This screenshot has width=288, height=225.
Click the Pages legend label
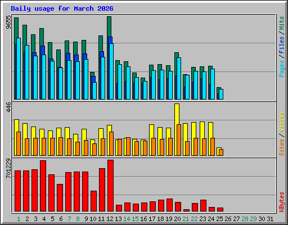[282, 69]
